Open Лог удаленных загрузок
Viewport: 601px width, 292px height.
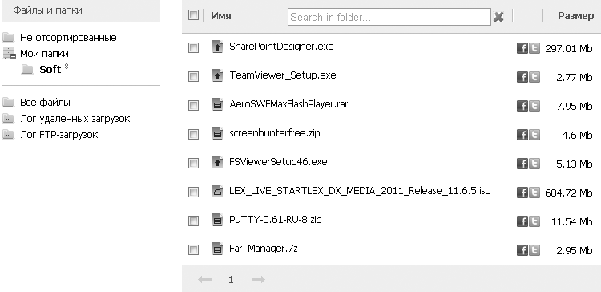75,119
